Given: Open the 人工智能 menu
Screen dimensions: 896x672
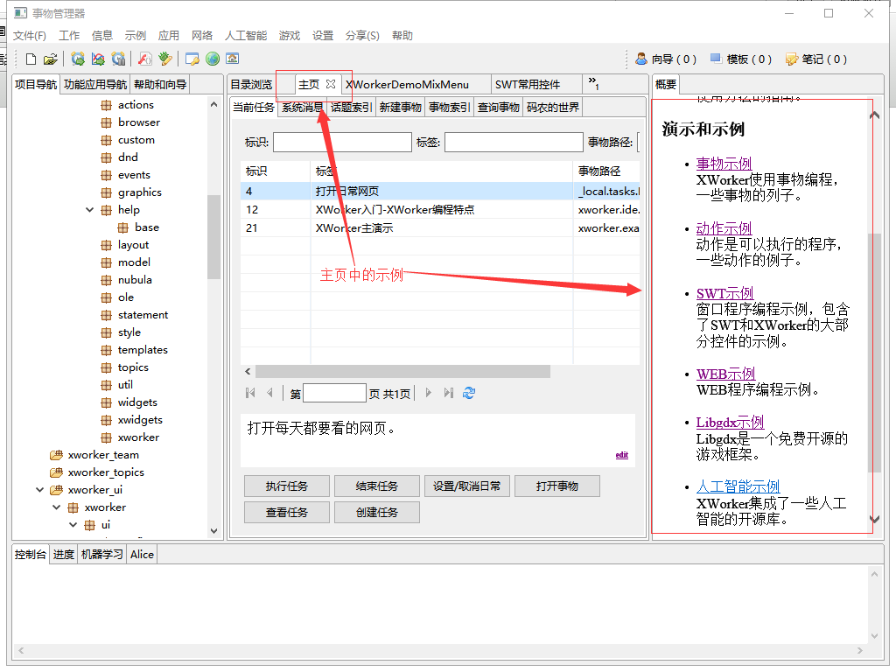Looking at the screenshot, I should pos(246,35).
